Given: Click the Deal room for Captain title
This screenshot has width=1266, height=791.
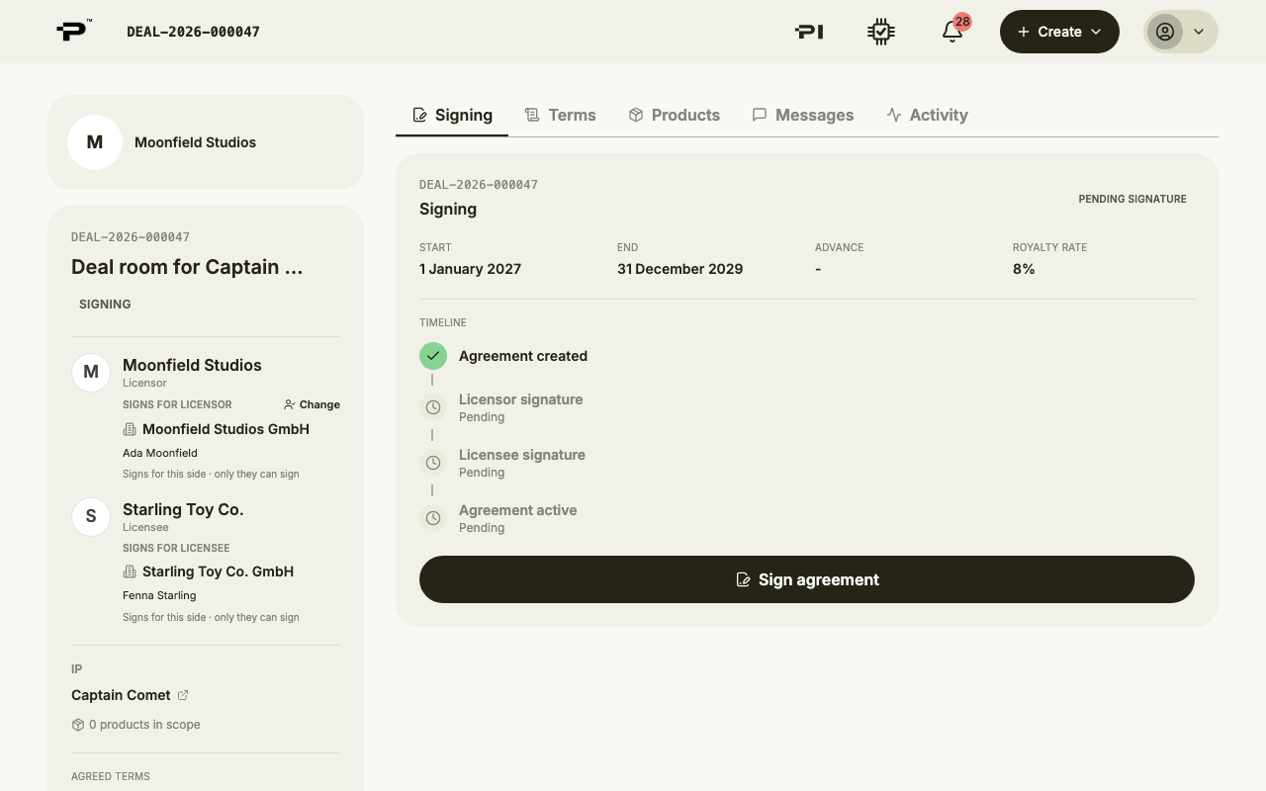Looking at the screenshot, I should tap(187, 267).
